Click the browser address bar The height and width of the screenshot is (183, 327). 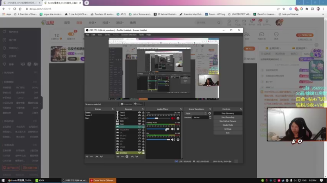click(x=150, y=9)
